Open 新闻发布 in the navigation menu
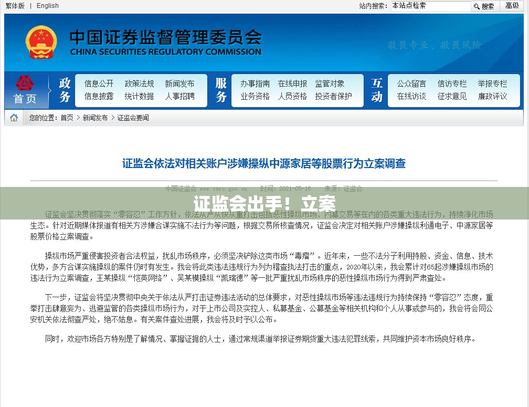Image resolution: width=529 pixels, height=407 pixels. (x=179, y=84)
